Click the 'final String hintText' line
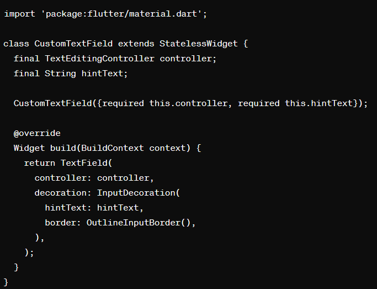The image size is (377, 289). point(71,73)
